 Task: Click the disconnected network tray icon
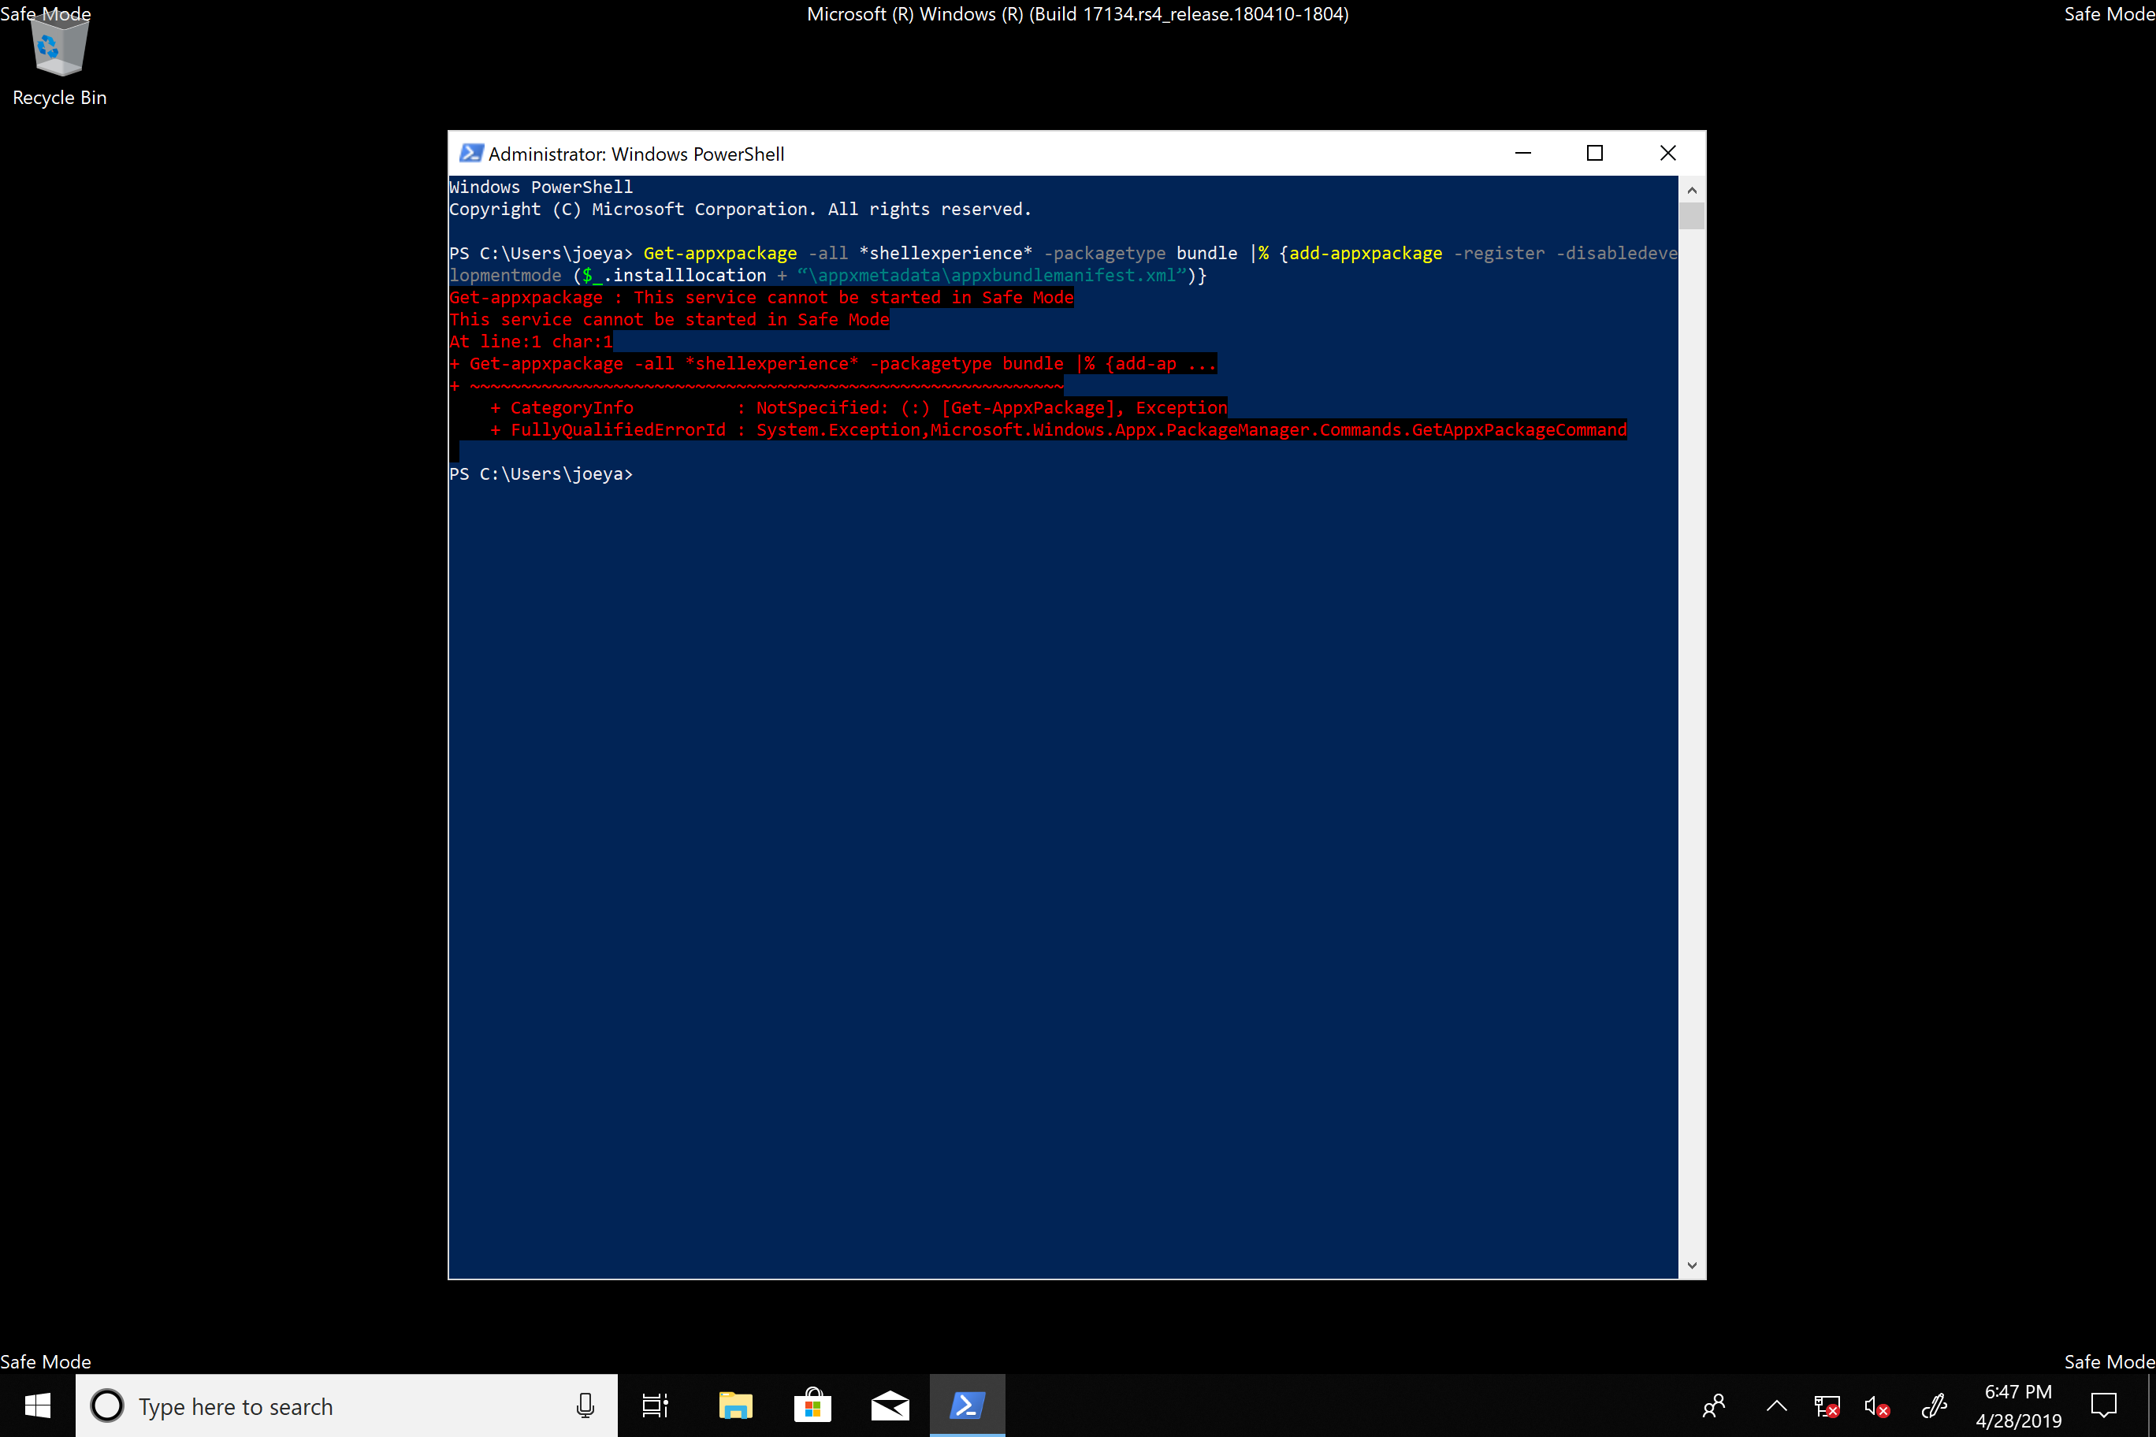click(1826, 1405)
